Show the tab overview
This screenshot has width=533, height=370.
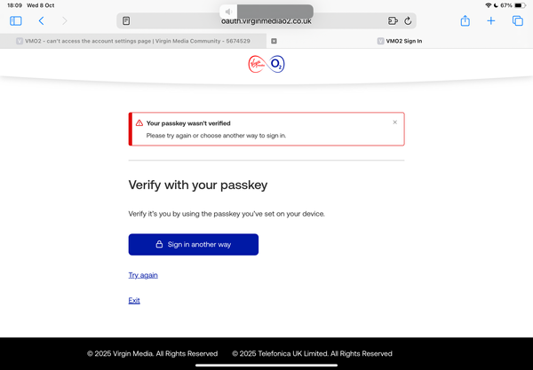tap(517, 20)
